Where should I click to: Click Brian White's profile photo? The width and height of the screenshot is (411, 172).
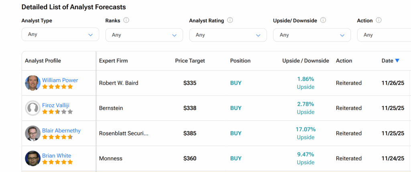pos(33,158)
